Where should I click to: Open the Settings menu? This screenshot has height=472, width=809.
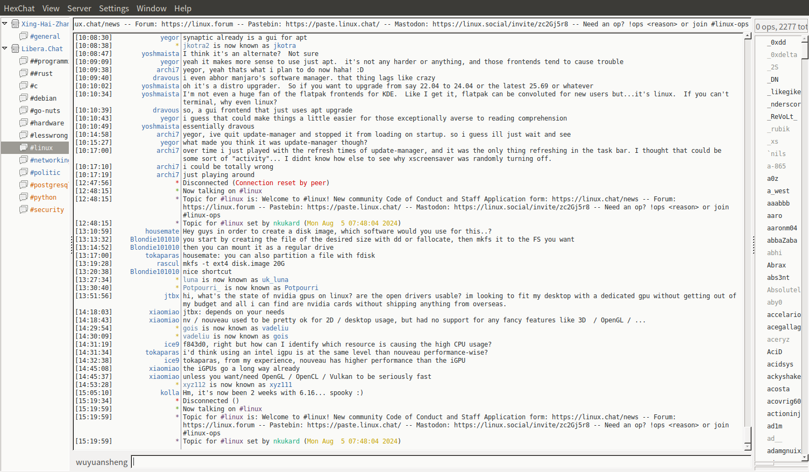(x=114, y=8)
